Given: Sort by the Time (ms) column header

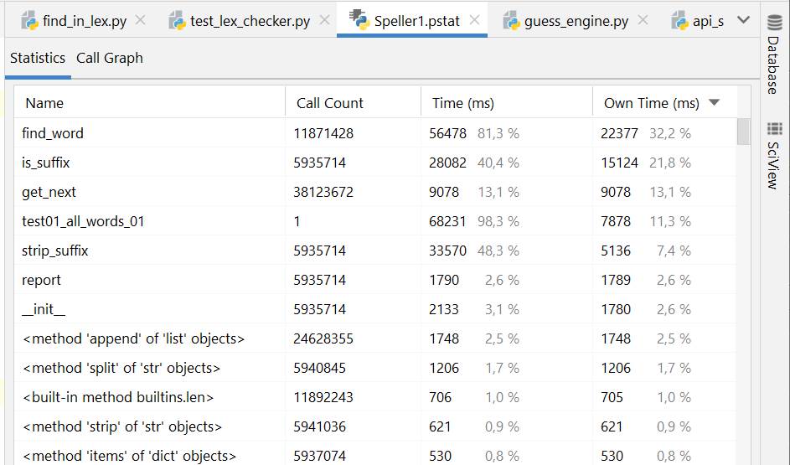Looking at the screenshot, I should click(462, 103).
